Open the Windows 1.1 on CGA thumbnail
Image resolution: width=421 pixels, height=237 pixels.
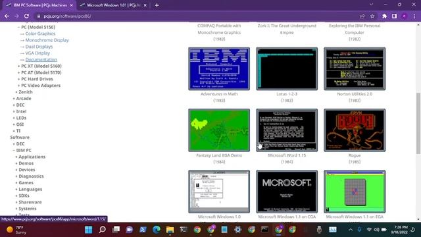click(x=287, y=192)
